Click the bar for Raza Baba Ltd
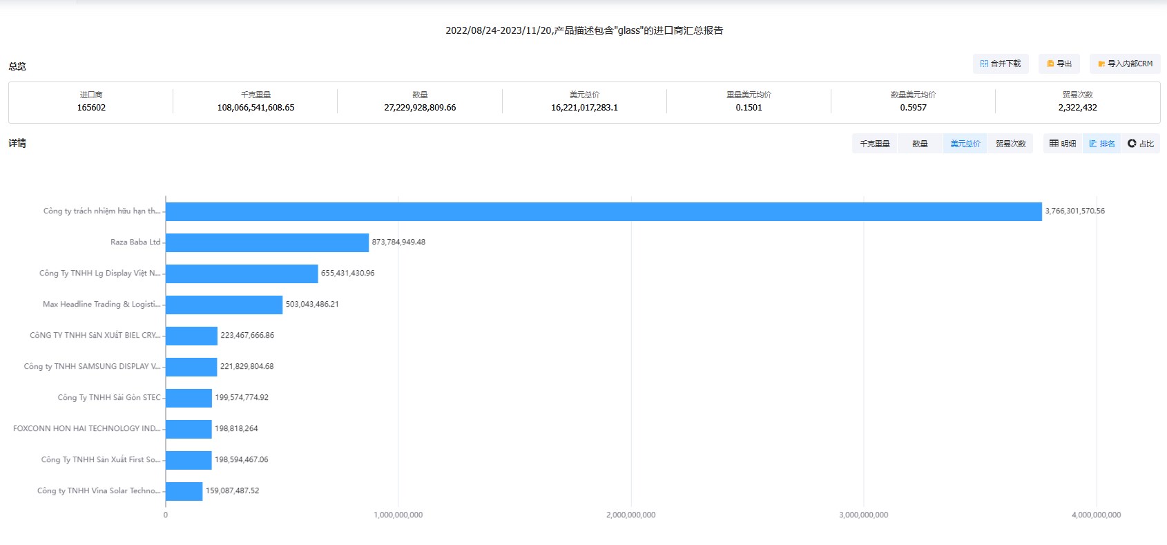 coord(267,242)
